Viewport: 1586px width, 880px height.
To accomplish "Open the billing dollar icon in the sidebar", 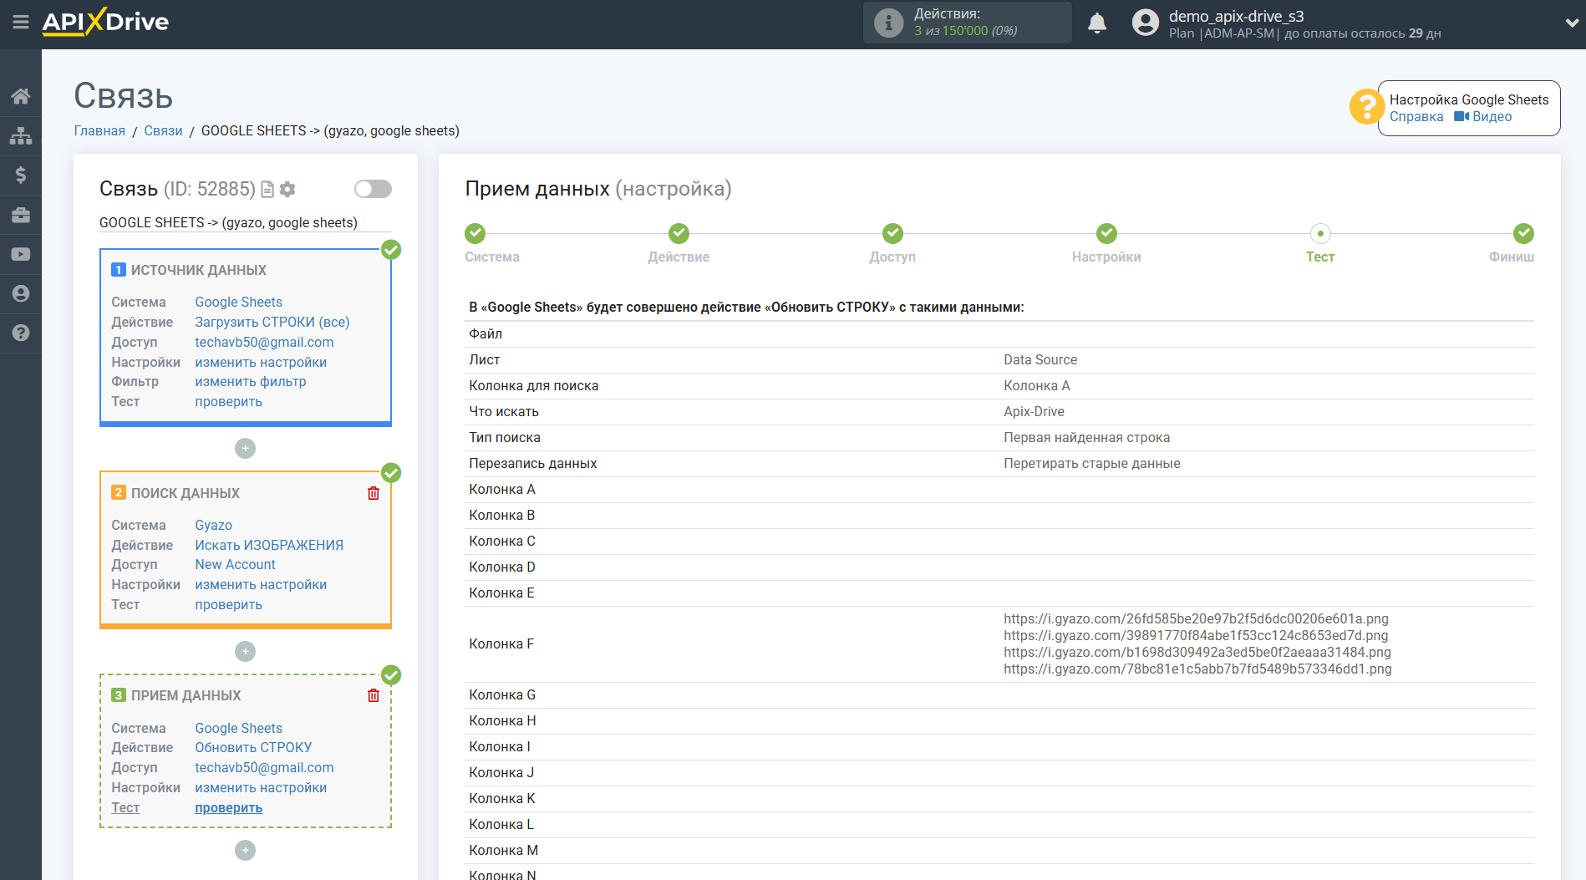I will (21, 175).
